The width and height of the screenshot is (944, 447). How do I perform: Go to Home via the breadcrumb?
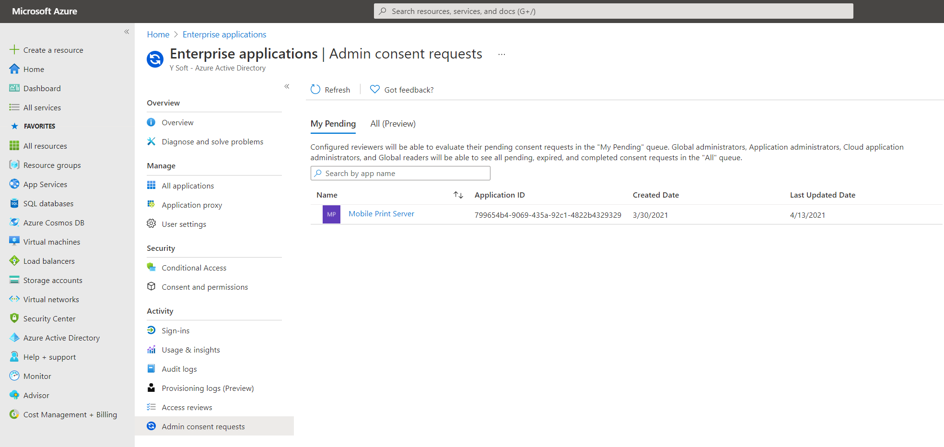coord(158,35)
